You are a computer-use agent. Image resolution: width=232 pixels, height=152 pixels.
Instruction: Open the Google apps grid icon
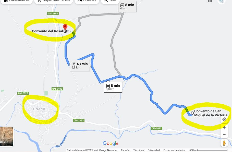pyautogui.click(x=210, y=1)
